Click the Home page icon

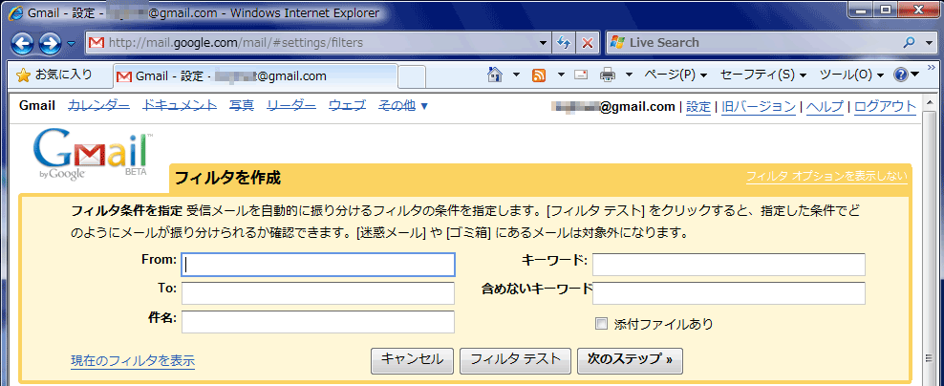pos(495,75)
